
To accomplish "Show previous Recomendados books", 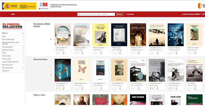I will click(x=51, y=75).
